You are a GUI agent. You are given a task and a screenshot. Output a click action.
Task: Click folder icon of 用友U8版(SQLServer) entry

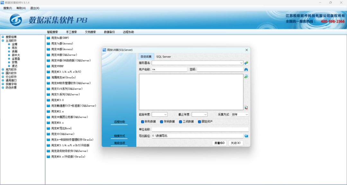(x=49, y=55)
